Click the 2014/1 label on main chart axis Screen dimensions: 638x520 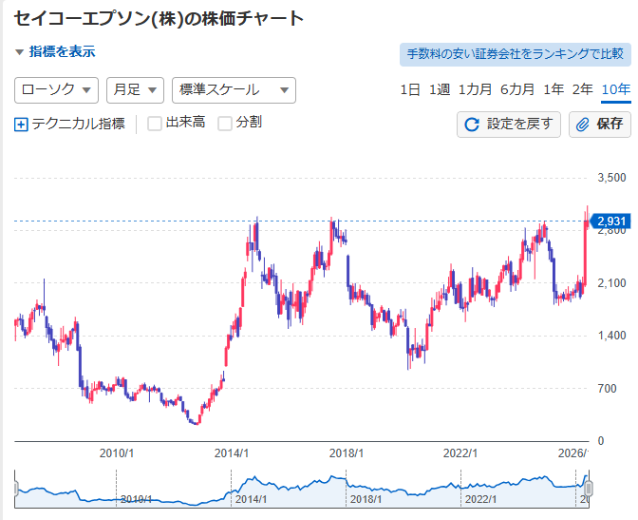pos(232,453)
